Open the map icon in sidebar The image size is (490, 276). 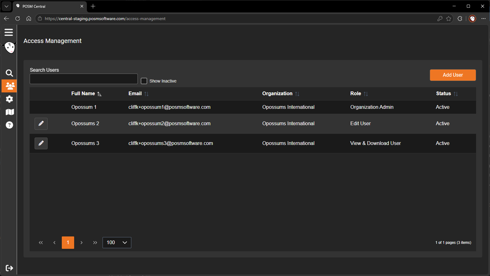[10, 112]
